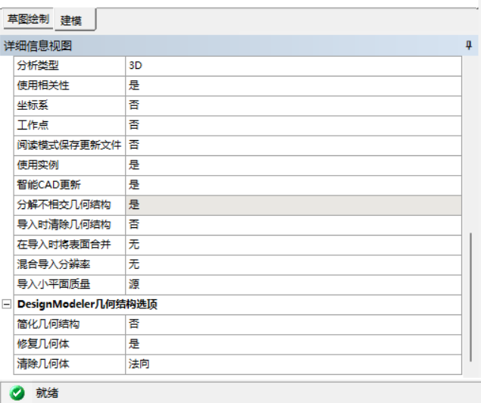Change the 使用实例 value

(x=294, y=165)
